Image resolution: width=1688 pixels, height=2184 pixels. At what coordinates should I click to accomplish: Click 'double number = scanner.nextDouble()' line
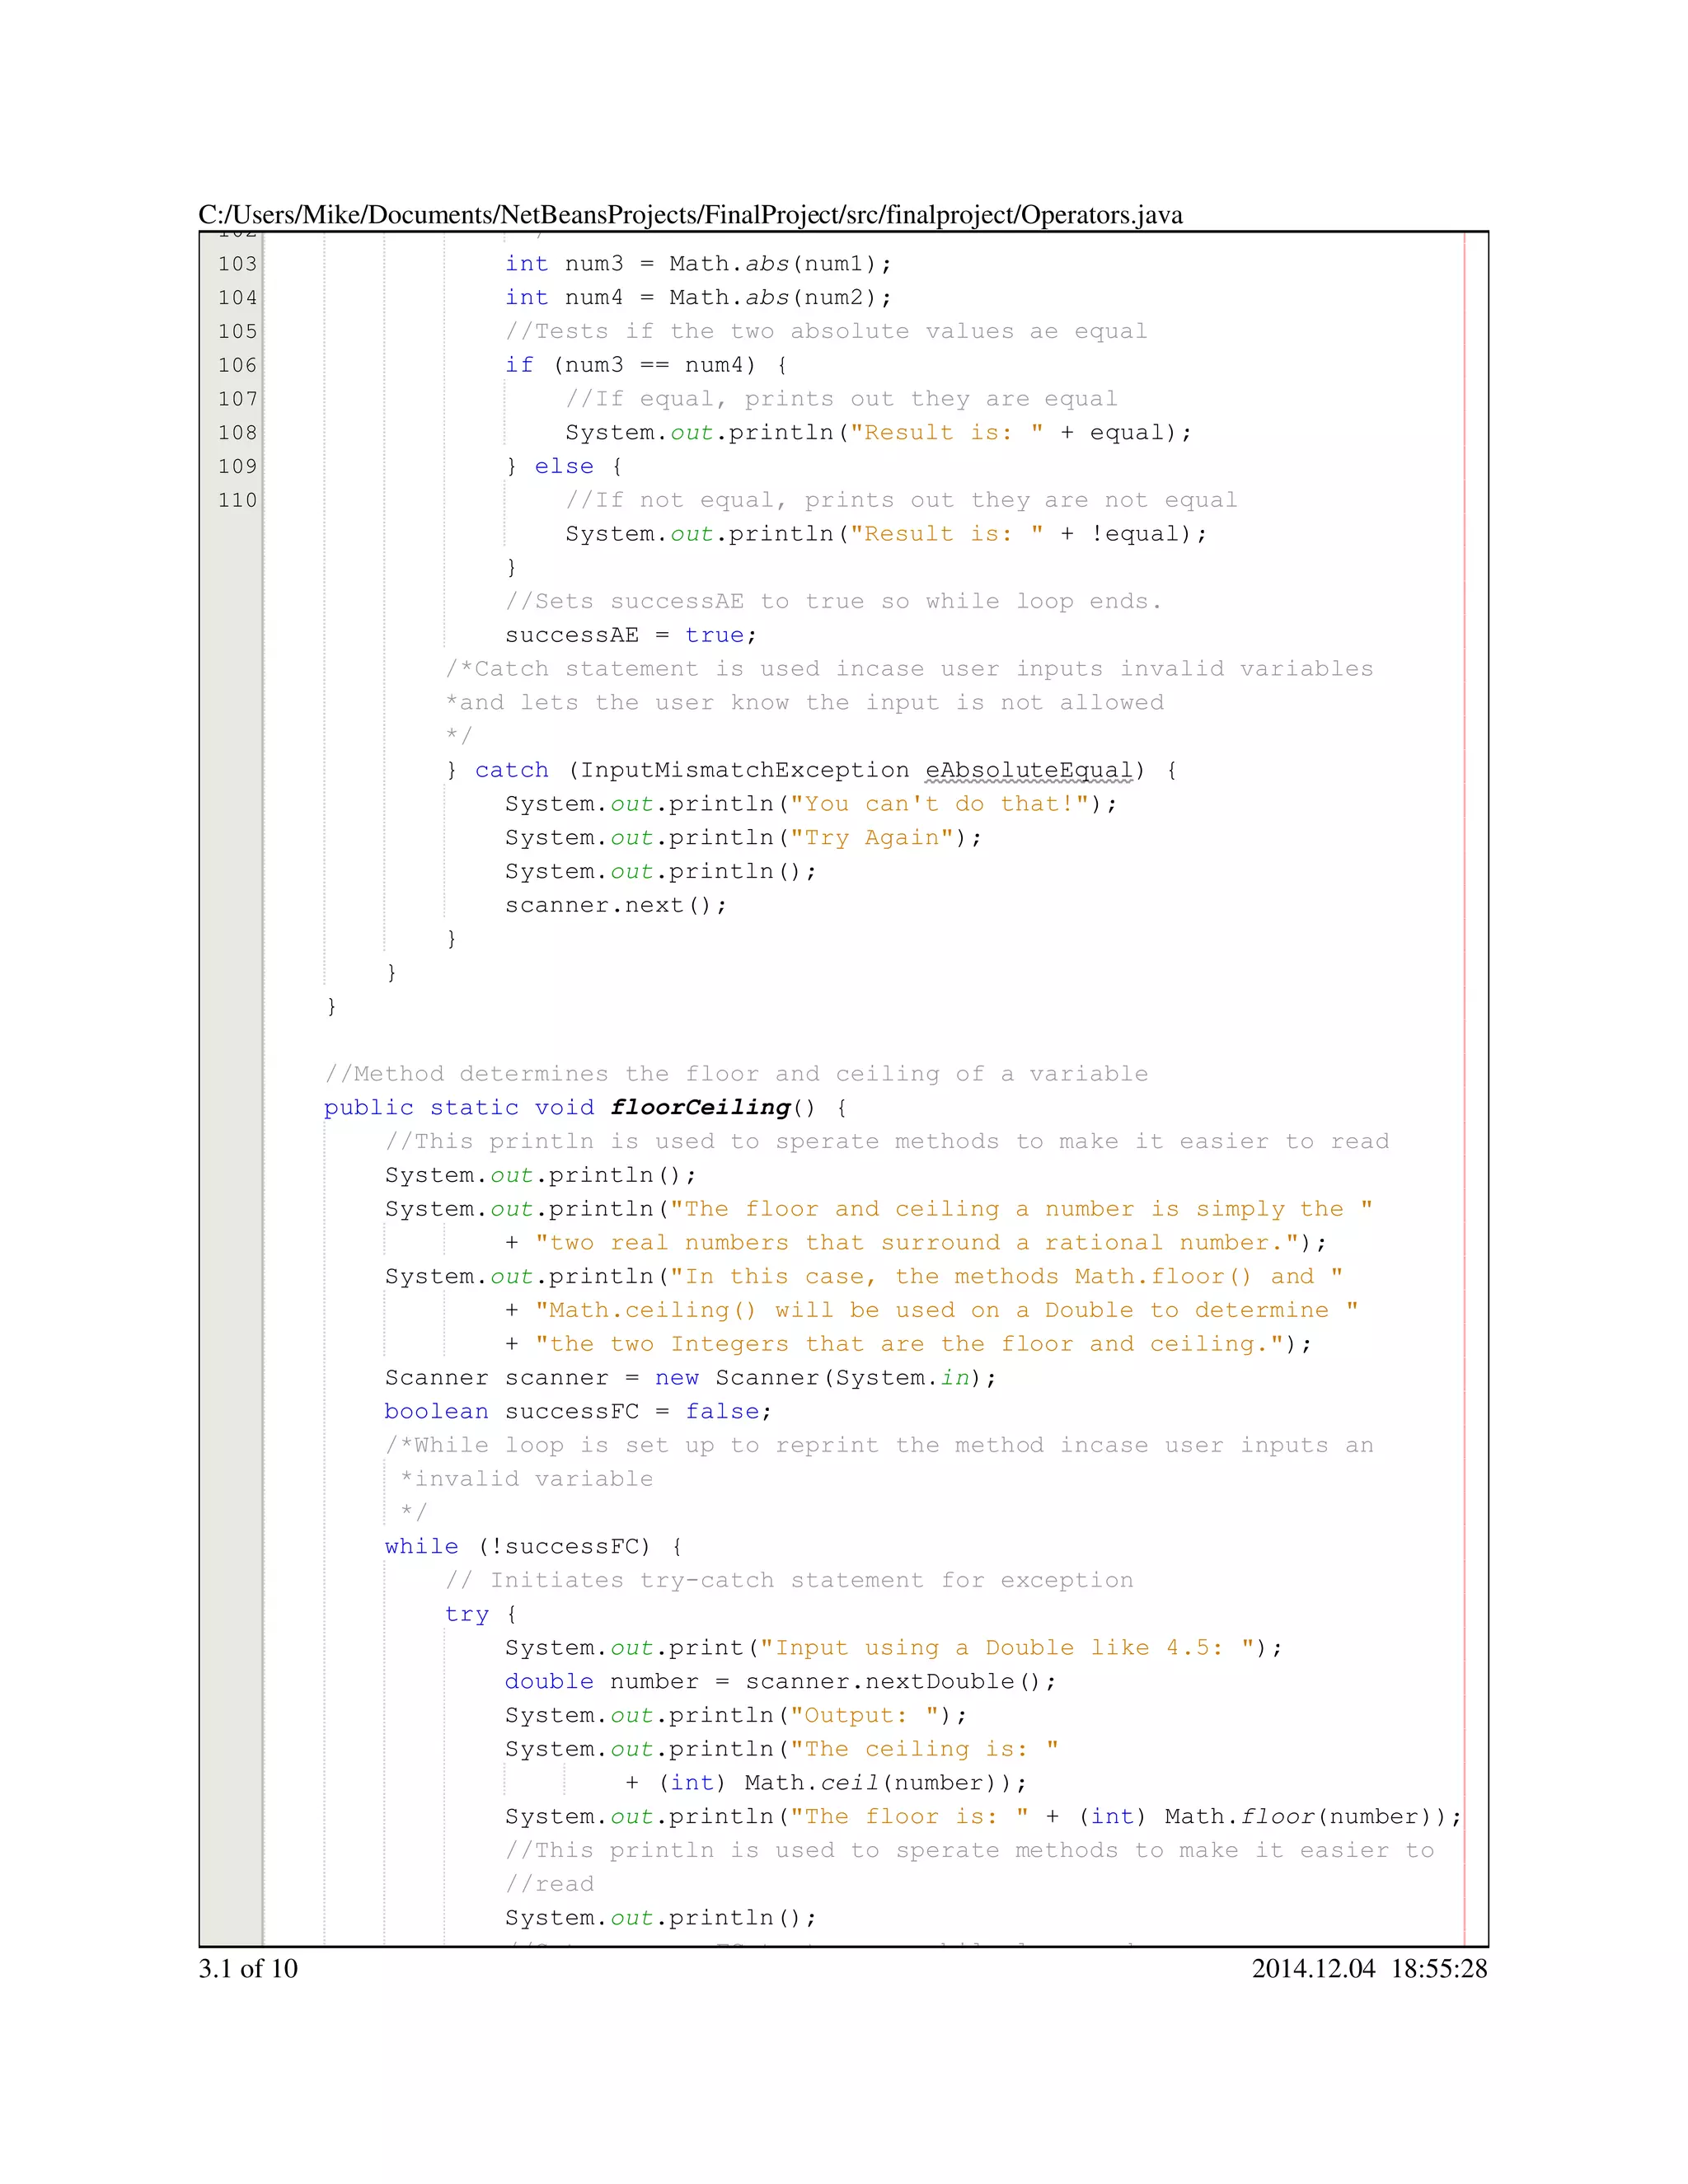click(780, 1681)
